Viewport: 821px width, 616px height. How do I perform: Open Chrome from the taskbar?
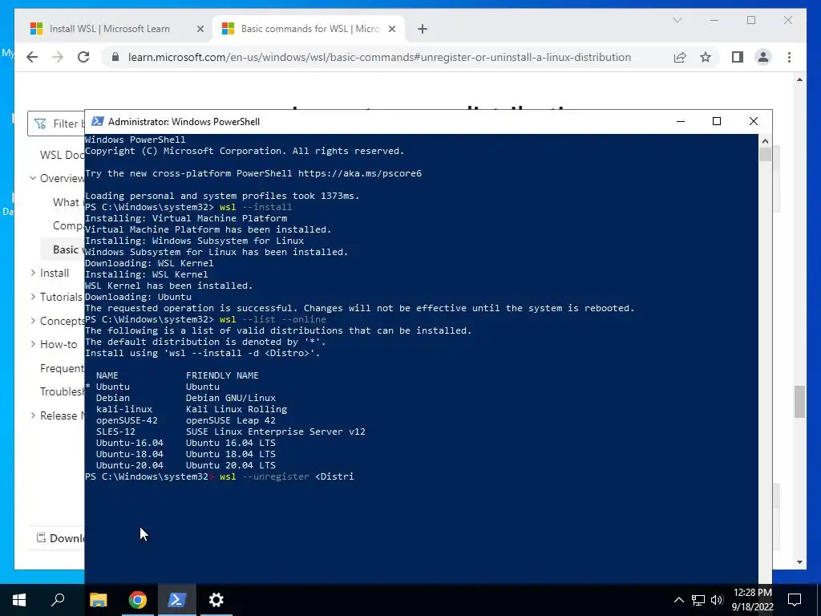tap(138, 600)
